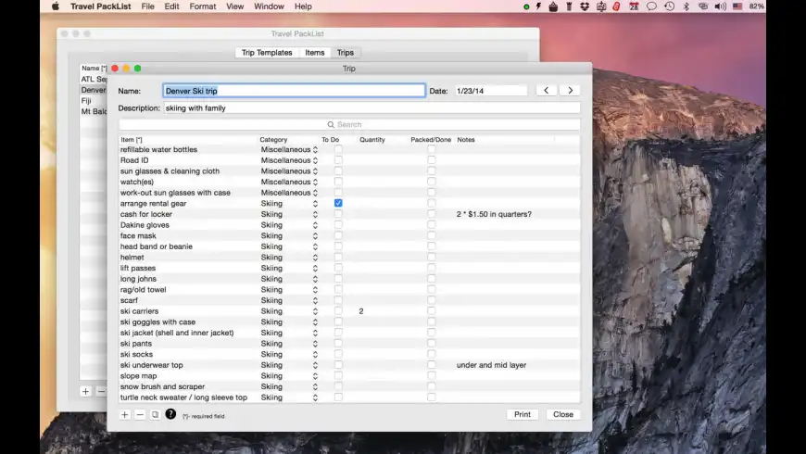Screen dimensions: 806x454
Task: Go to the next trip with right arrow
Action: pos(570,91)
